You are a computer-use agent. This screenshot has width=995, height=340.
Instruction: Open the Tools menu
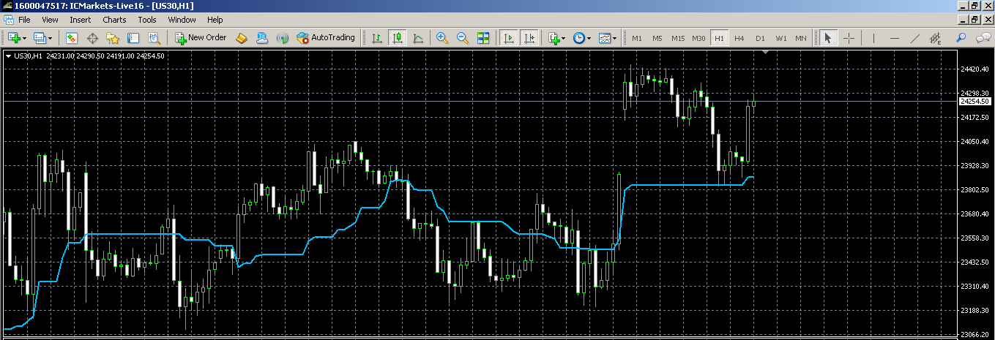(147, 20)
